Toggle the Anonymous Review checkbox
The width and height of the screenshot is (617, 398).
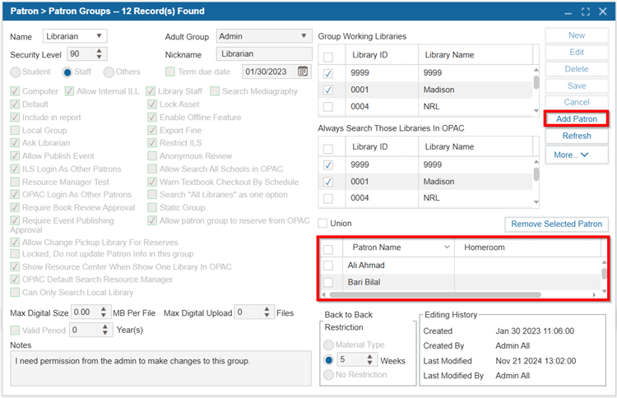tap(152, 155)
